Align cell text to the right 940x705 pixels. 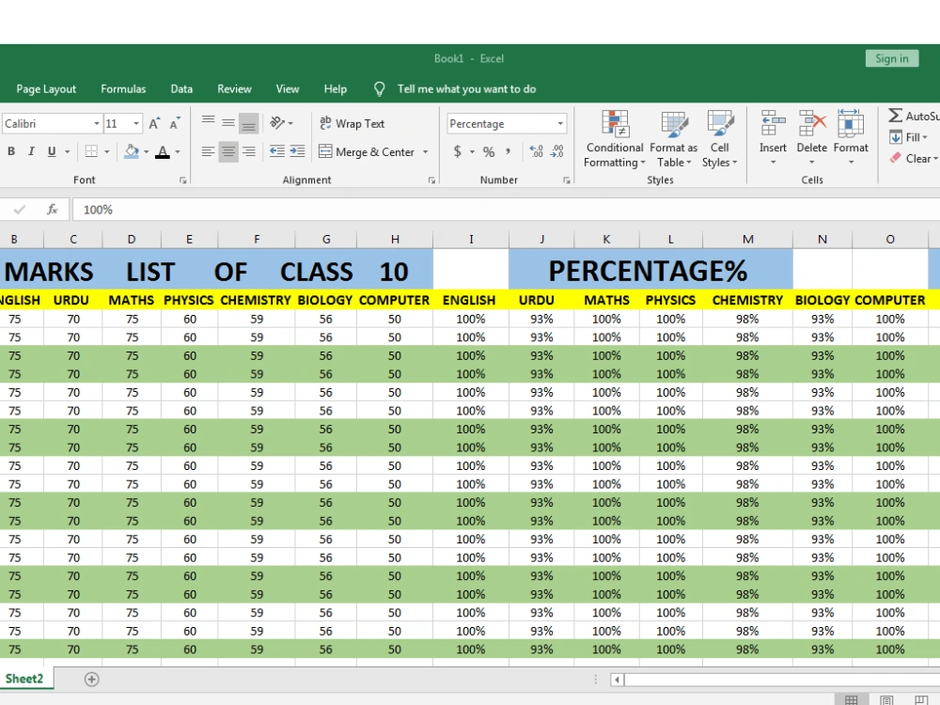point(248,151)
